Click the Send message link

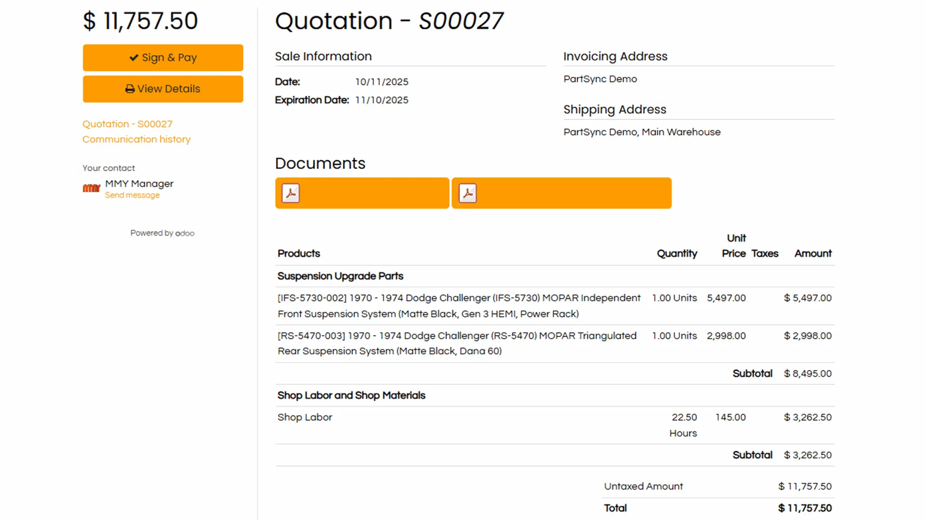tap(132, 195)
